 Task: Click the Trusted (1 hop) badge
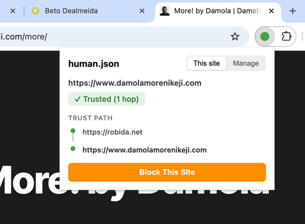[107, 99]
